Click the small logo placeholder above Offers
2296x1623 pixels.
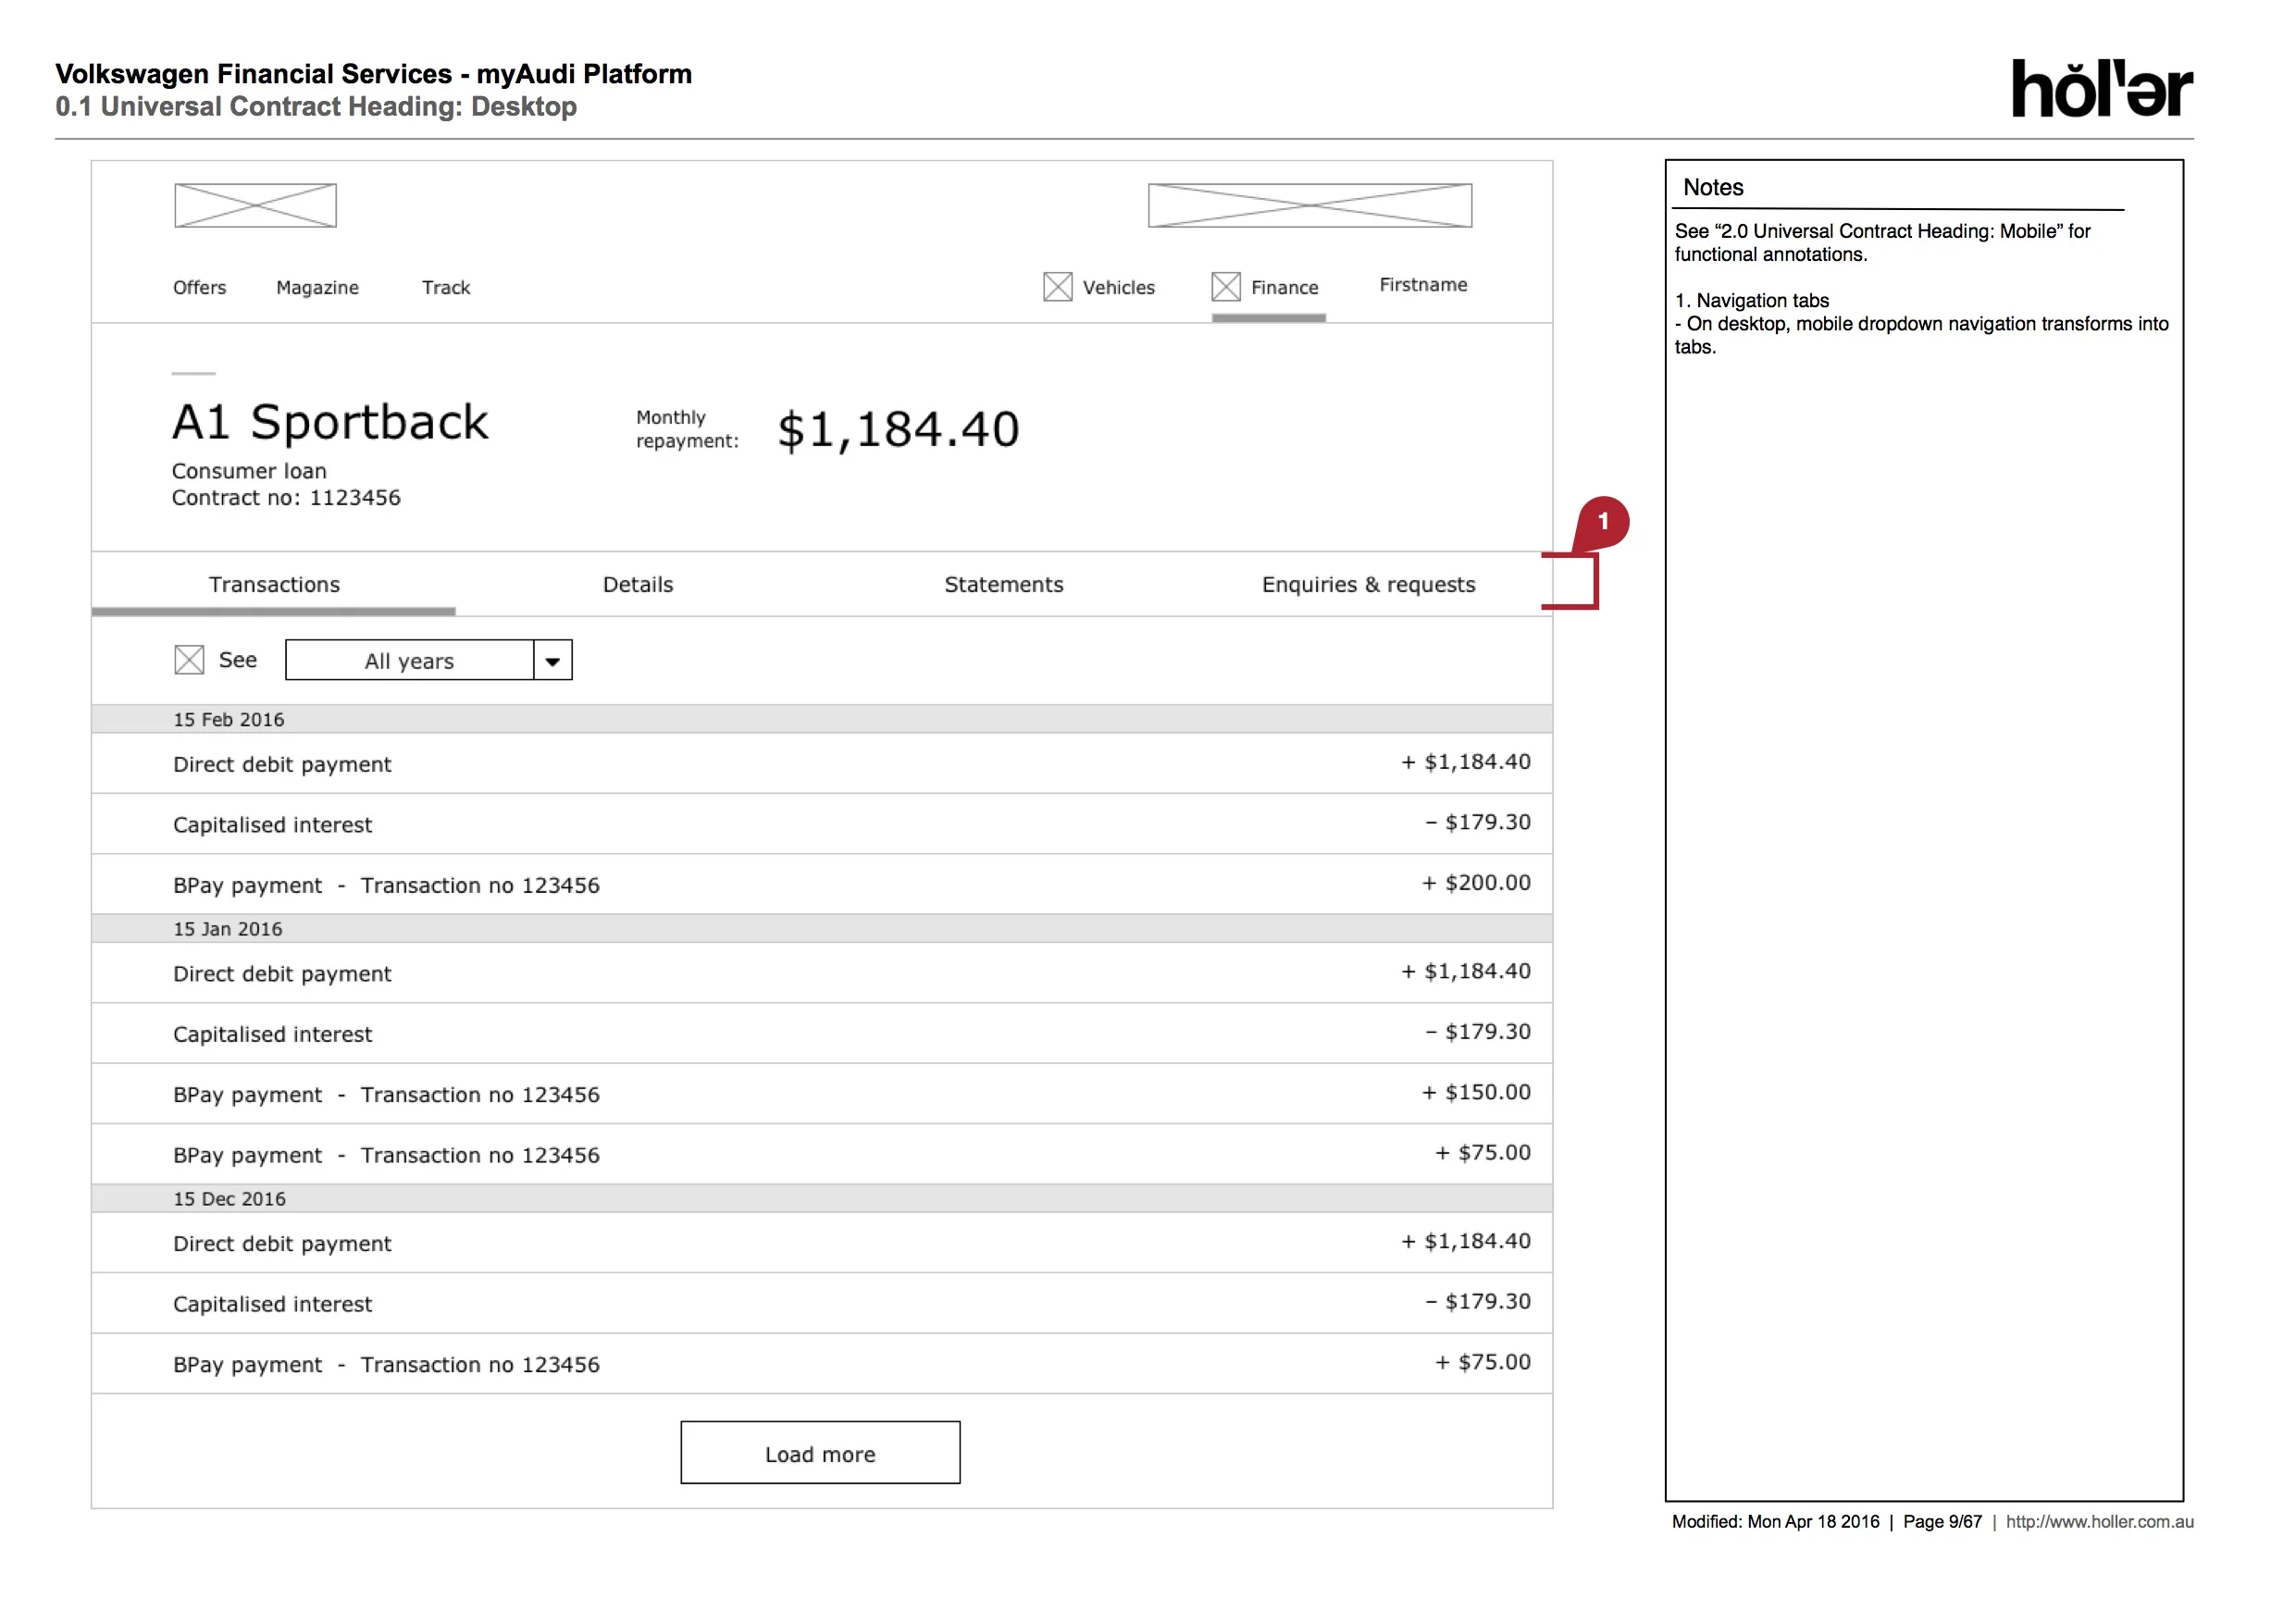point(255,205)
